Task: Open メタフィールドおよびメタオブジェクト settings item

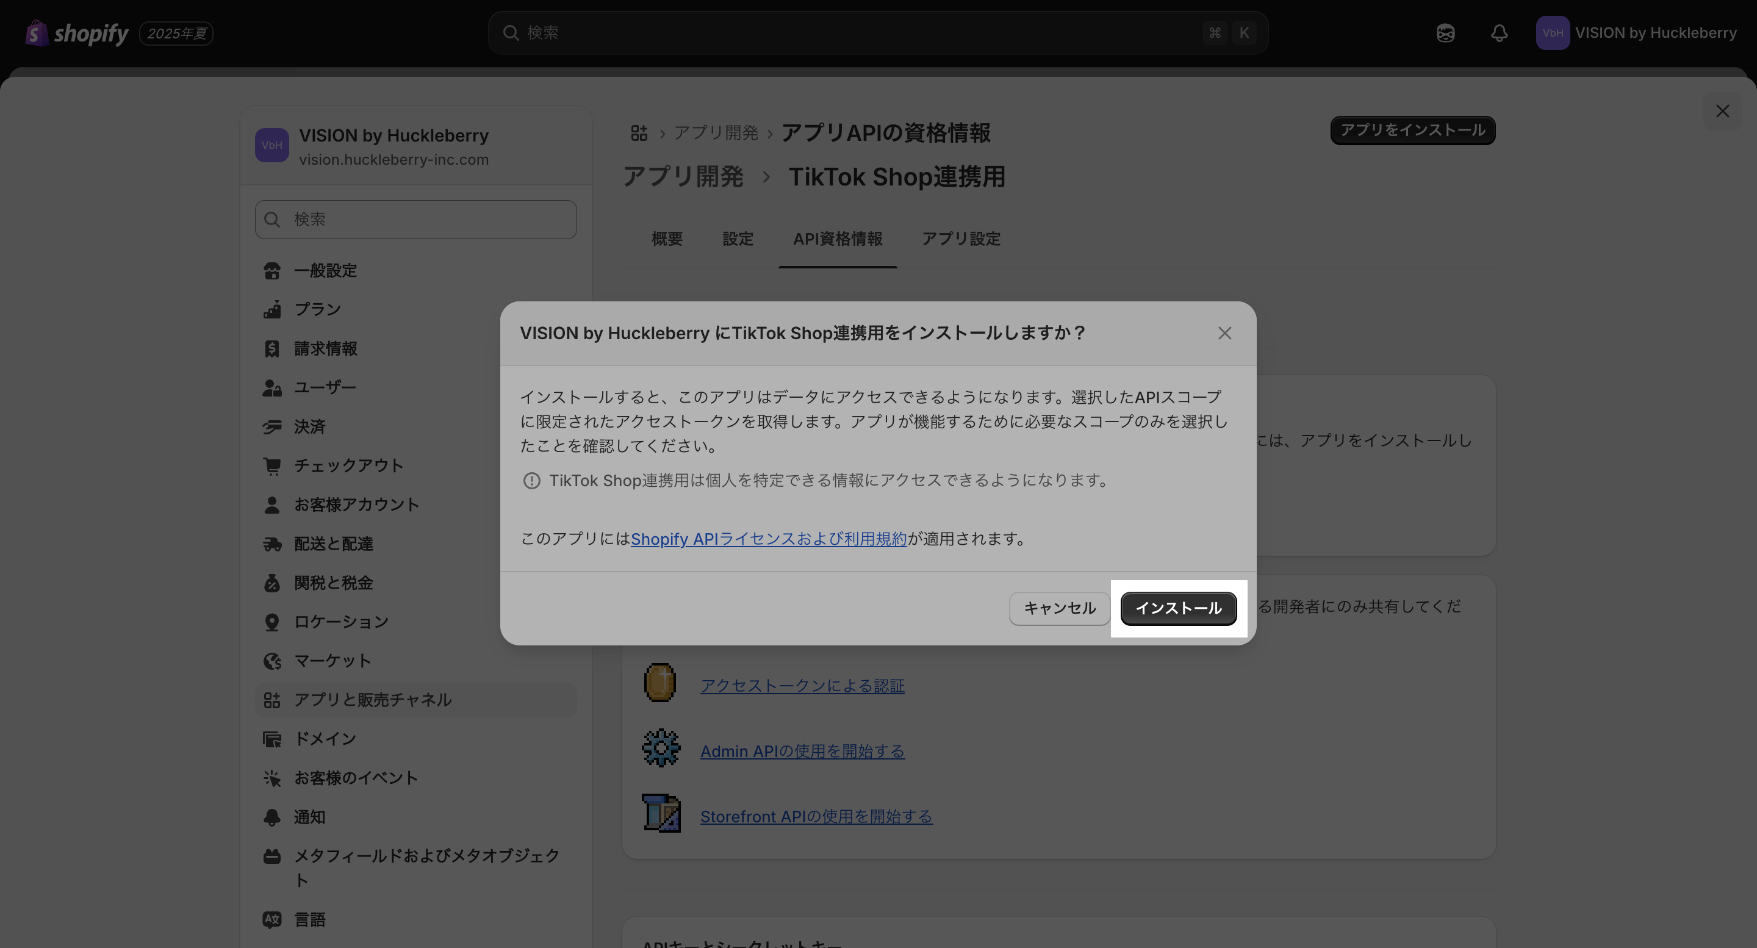Action: (x=415, y=867)
